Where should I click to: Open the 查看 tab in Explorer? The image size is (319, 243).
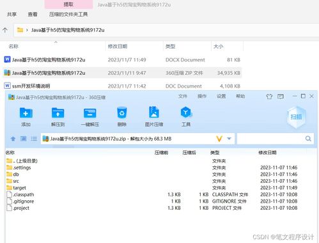(x=33, y=14)
